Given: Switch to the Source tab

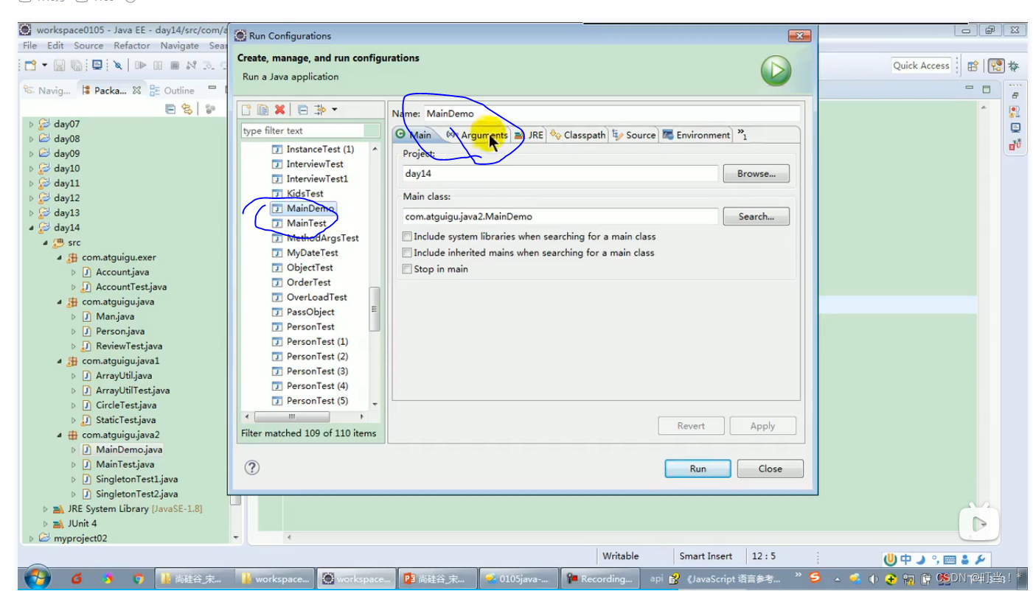Looking at the screenshot, I should pos(634,135).
